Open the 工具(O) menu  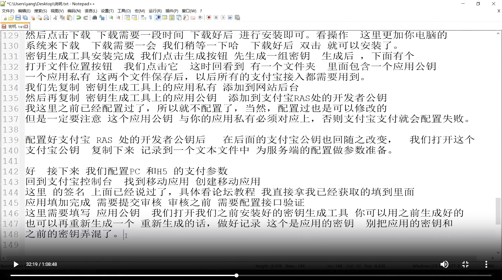(124, 11)
